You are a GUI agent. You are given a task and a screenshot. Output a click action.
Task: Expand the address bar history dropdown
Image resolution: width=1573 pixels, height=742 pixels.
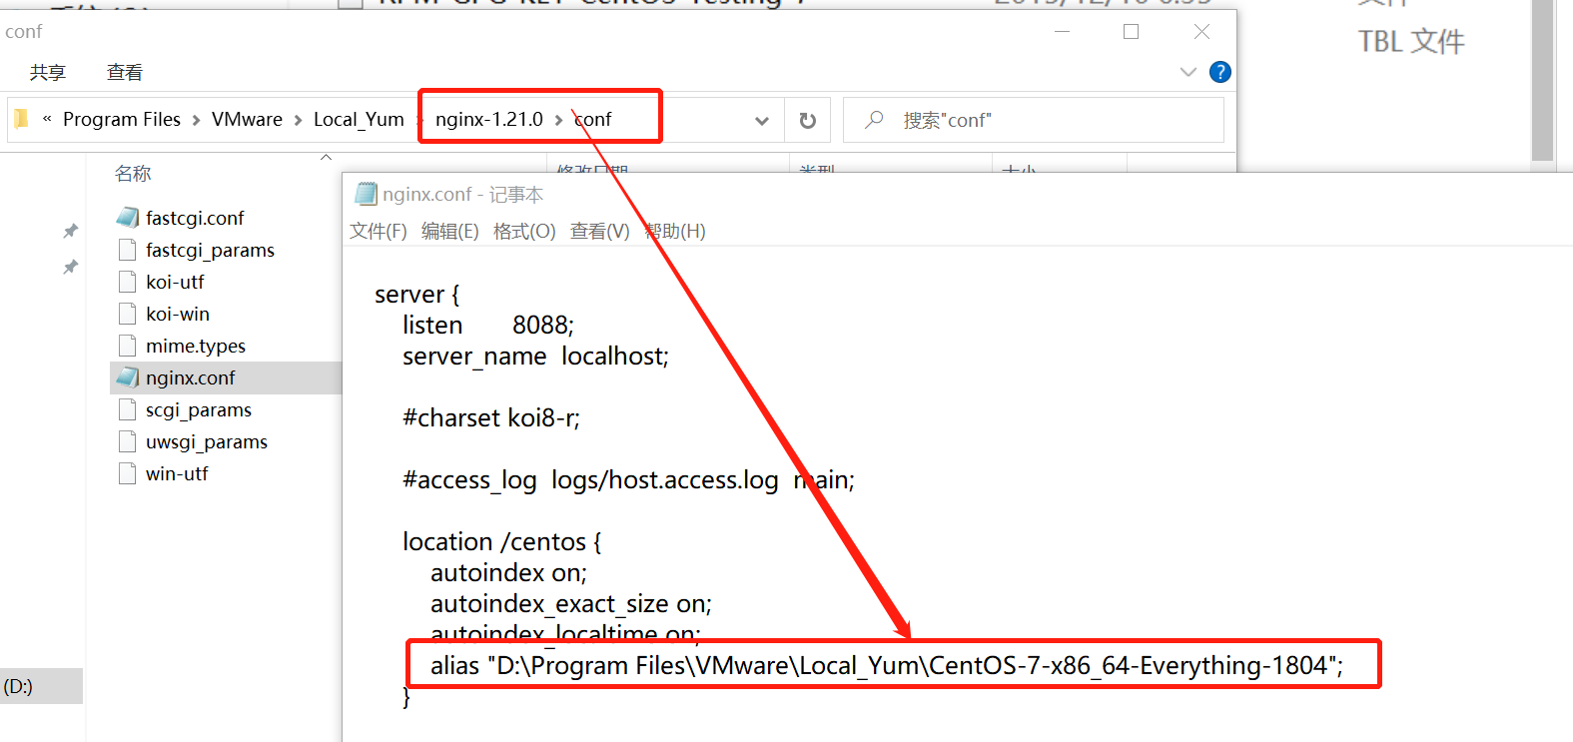pyautogui.click(x=762, y=121)
